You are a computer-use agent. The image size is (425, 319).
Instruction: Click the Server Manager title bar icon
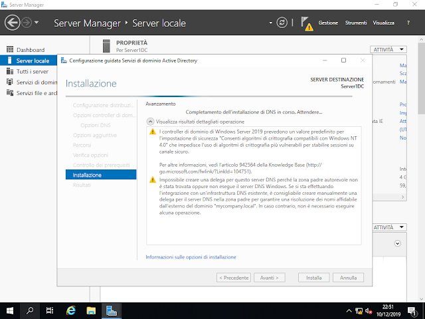coord(4,5)
